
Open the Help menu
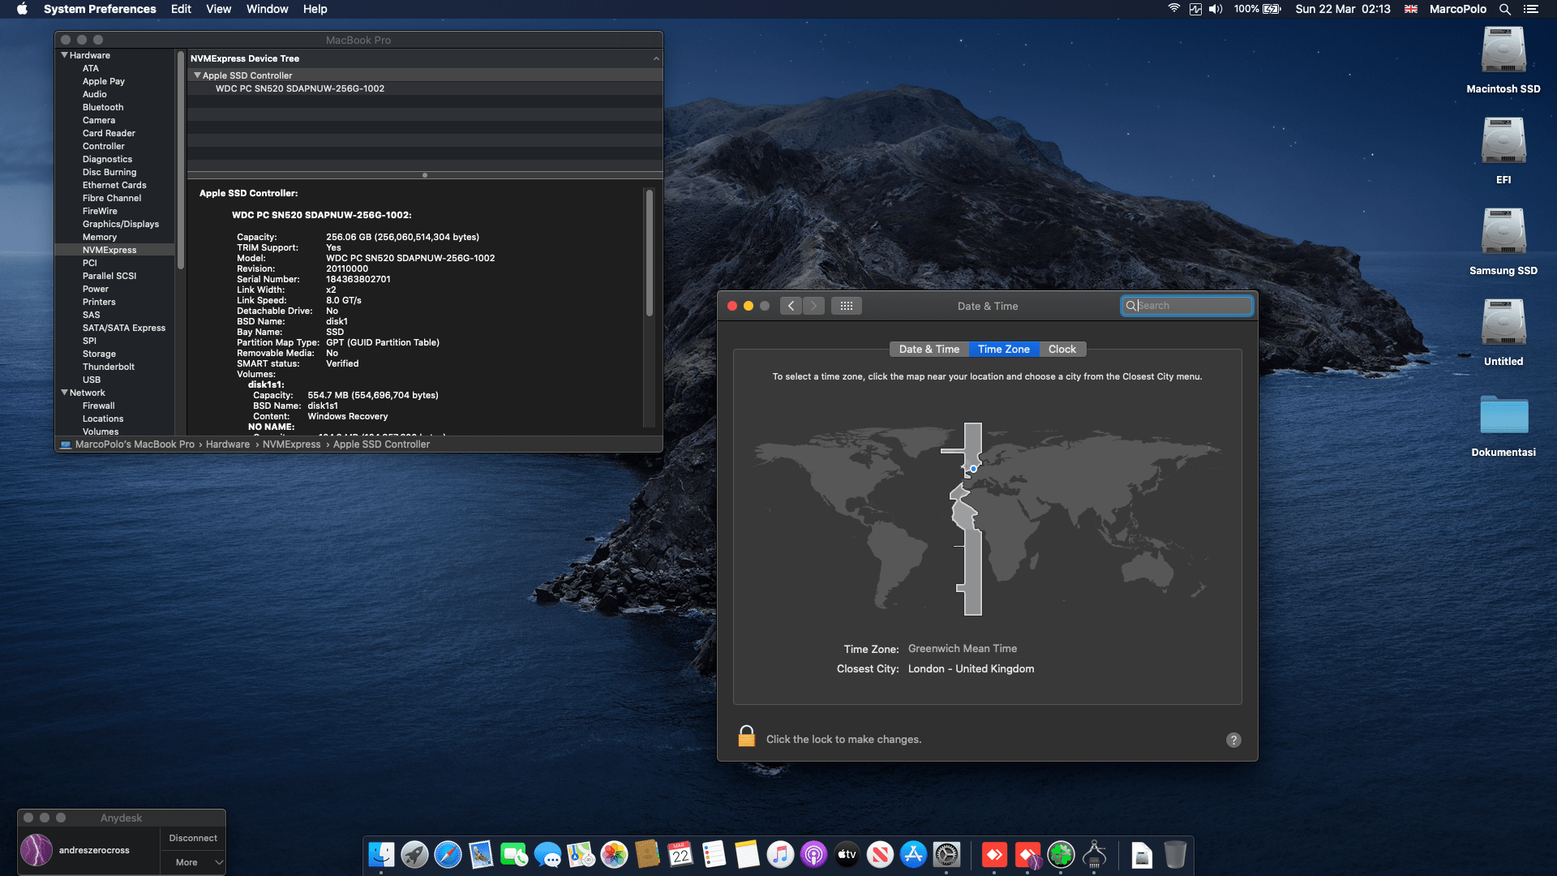pyautogui.click(x=315, y=9)
